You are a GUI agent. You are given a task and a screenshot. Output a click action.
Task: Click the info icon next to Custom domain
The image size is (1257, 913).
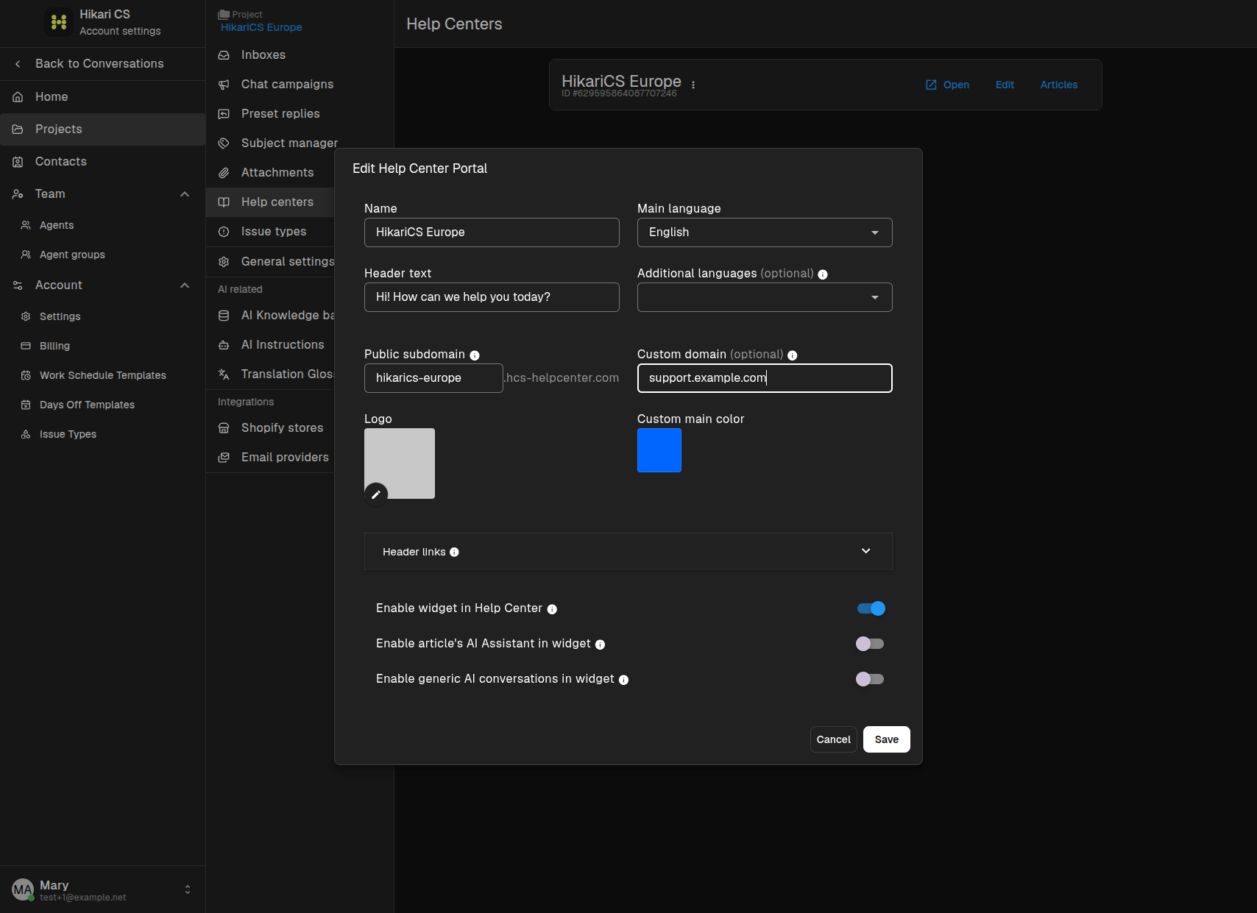793,355
